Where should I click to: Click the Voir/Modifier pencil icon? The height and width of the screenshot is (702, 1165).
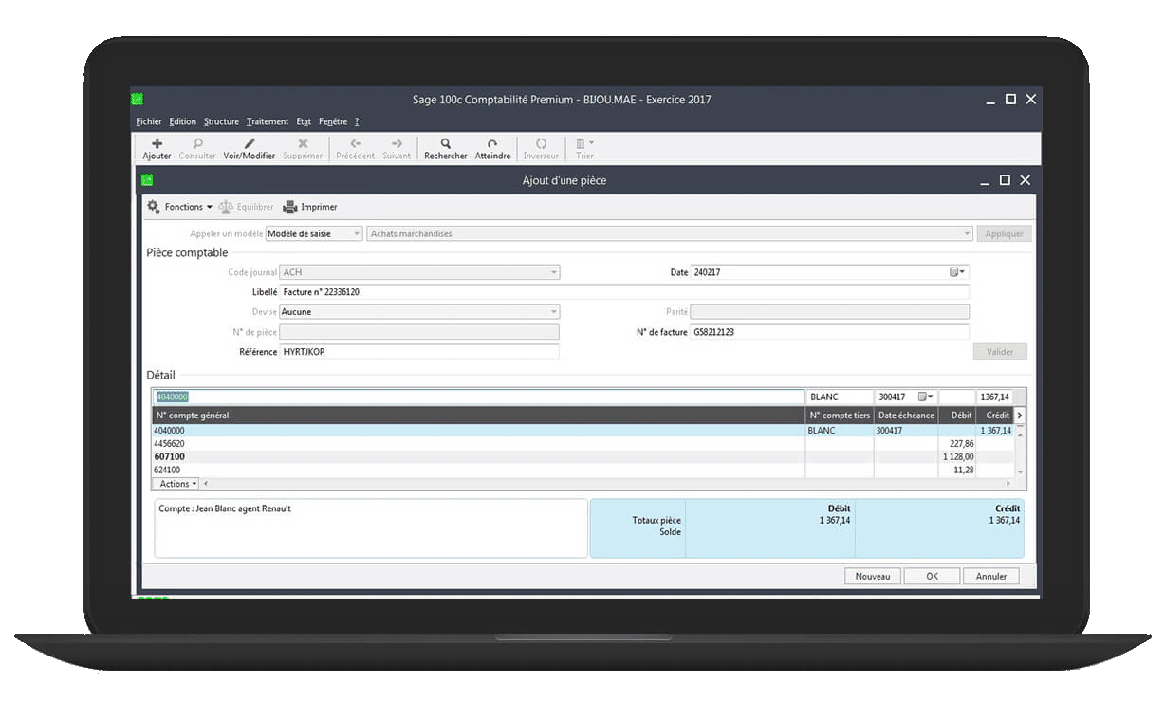[x=250, y=144]
